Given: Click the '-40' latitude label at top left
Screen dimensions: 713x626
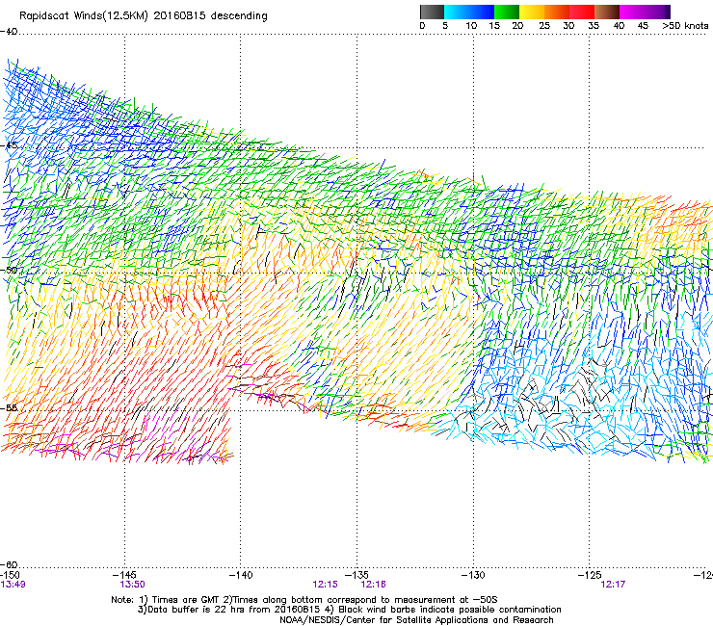Looking at the screenshot, I should tap(9, 32).
